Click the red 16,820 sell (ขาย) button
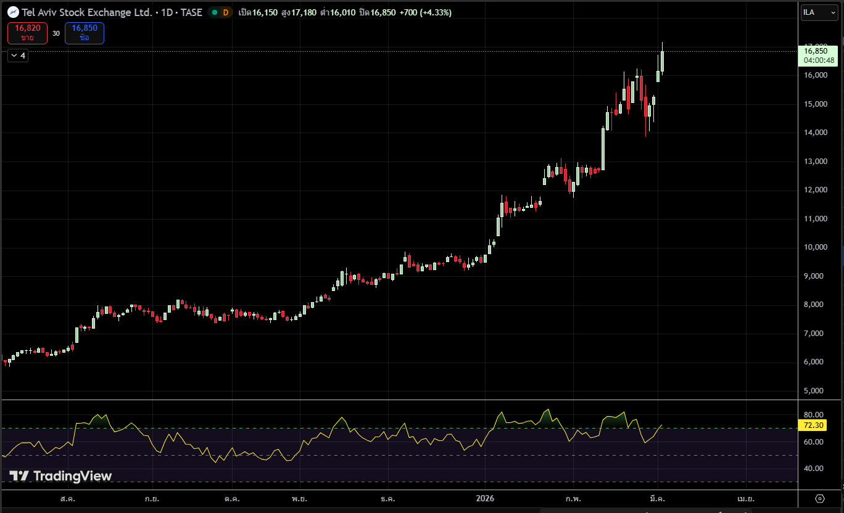 coord(27,33)
